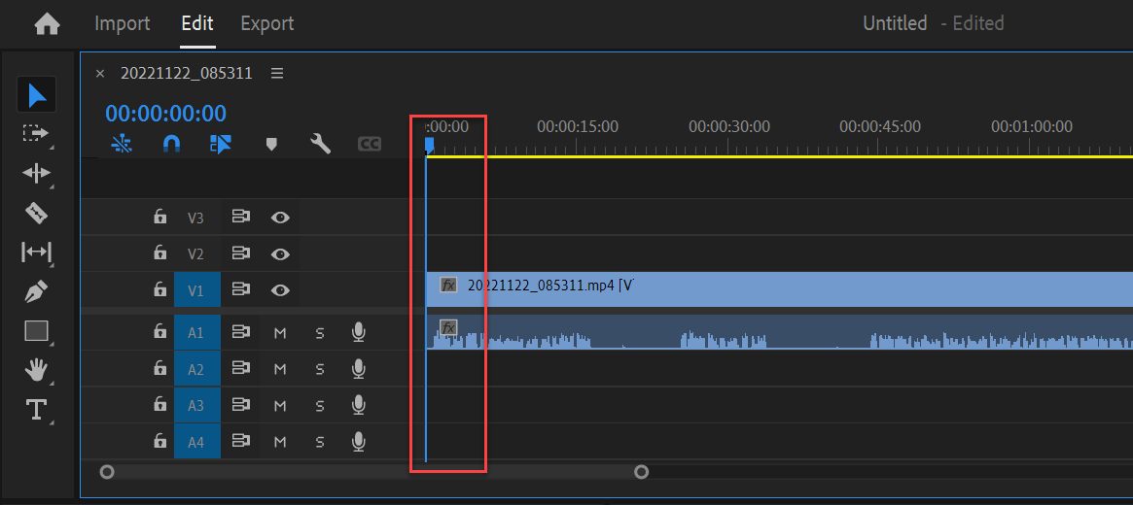Mute track A2

[280, 369]
